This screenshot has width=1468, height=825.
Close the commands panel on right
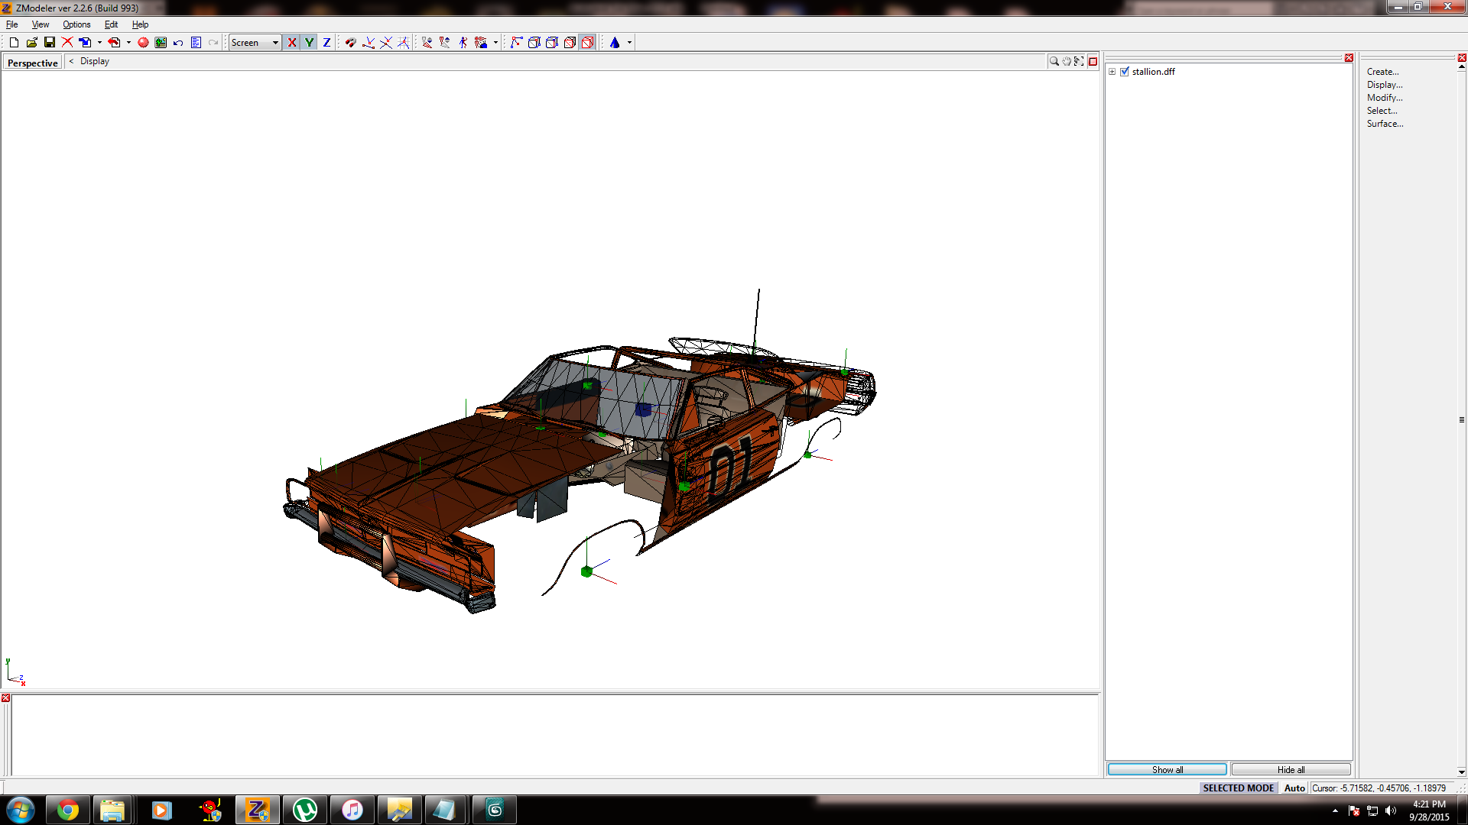pyautogui.click(x=1462, y=58)
